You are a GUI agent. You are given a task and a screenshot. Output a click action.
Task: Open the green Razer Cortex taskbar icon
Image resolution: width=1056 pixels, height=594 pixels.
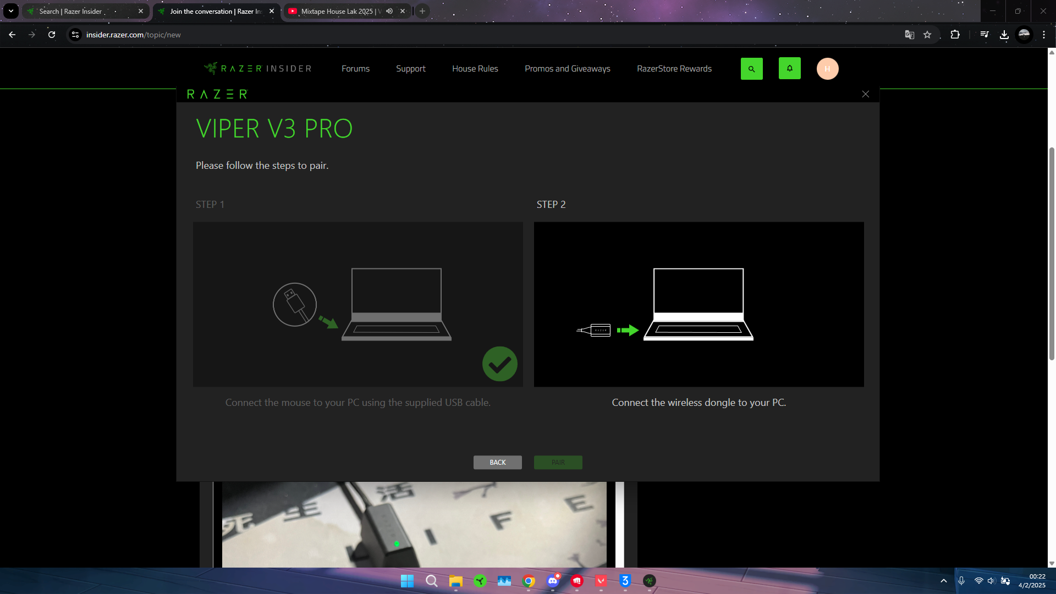click(480, 581)
